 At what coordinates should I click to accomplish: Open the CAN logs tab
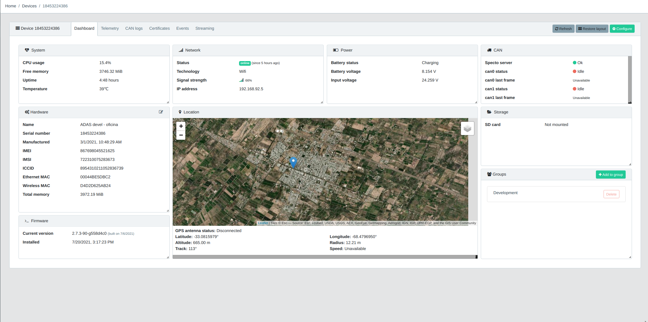134,28
